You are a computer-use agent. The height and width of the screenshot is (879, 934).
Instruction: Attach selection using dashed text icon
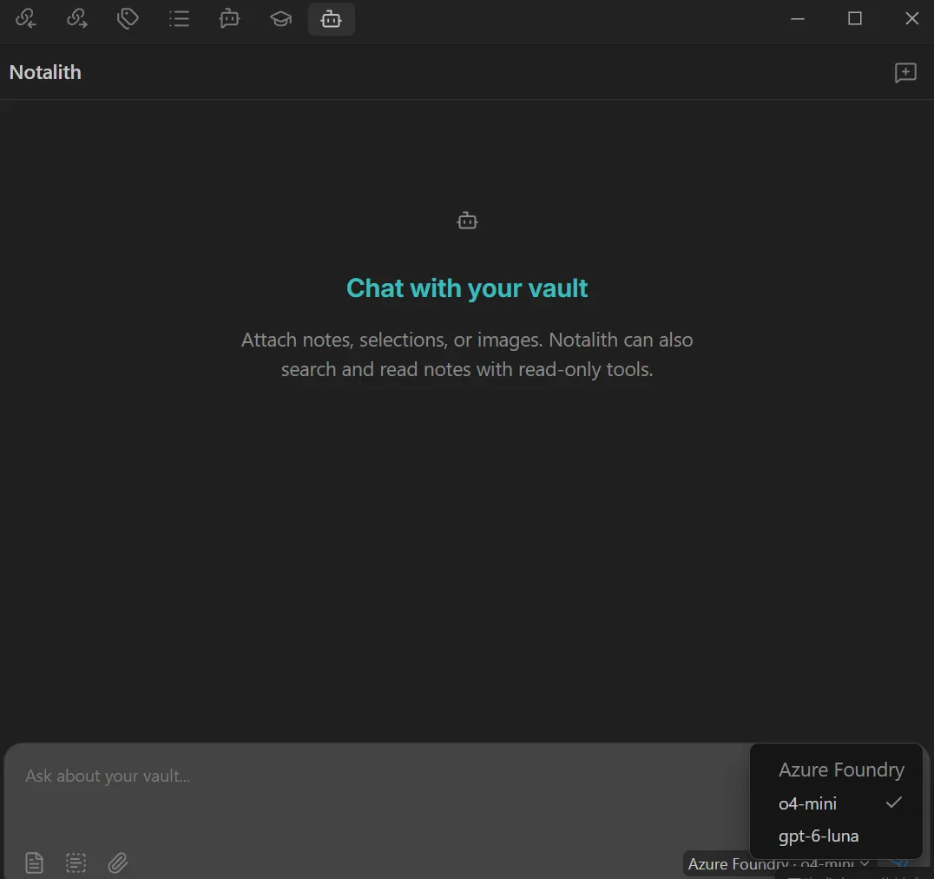click(76, 862)
